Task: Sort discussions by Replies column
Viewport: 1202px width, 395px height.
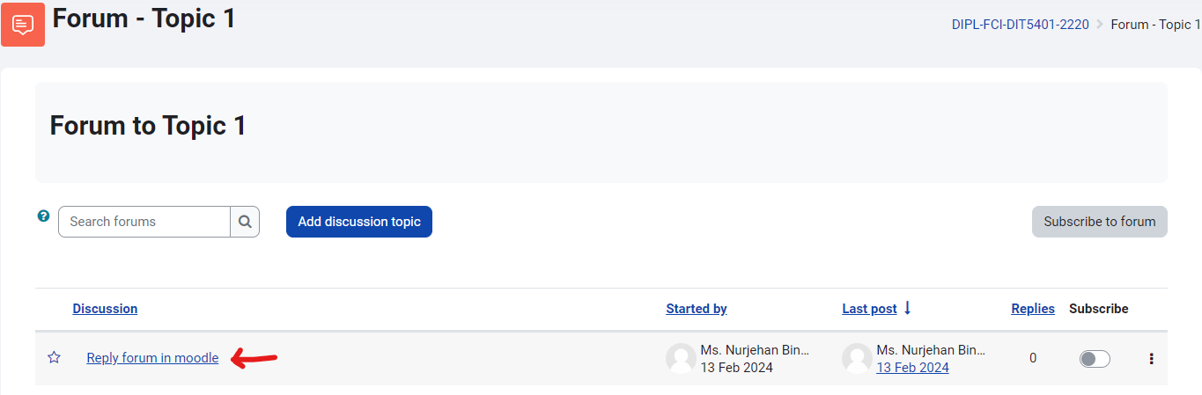Action: [1033, 309]
